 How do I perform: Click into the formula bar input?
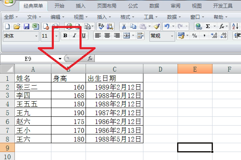pyautogui.click(x=167, y=59)
